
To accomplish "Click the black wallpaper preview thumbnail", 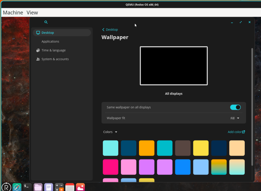I will point(174,66).
